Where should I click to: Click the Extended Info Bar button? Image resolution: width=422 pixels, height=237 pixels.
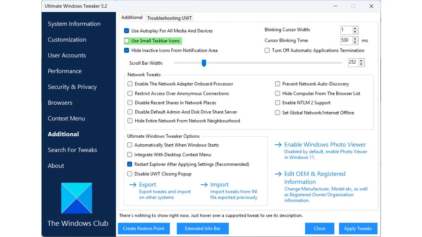pyautogui.click(x=203, y=228)
